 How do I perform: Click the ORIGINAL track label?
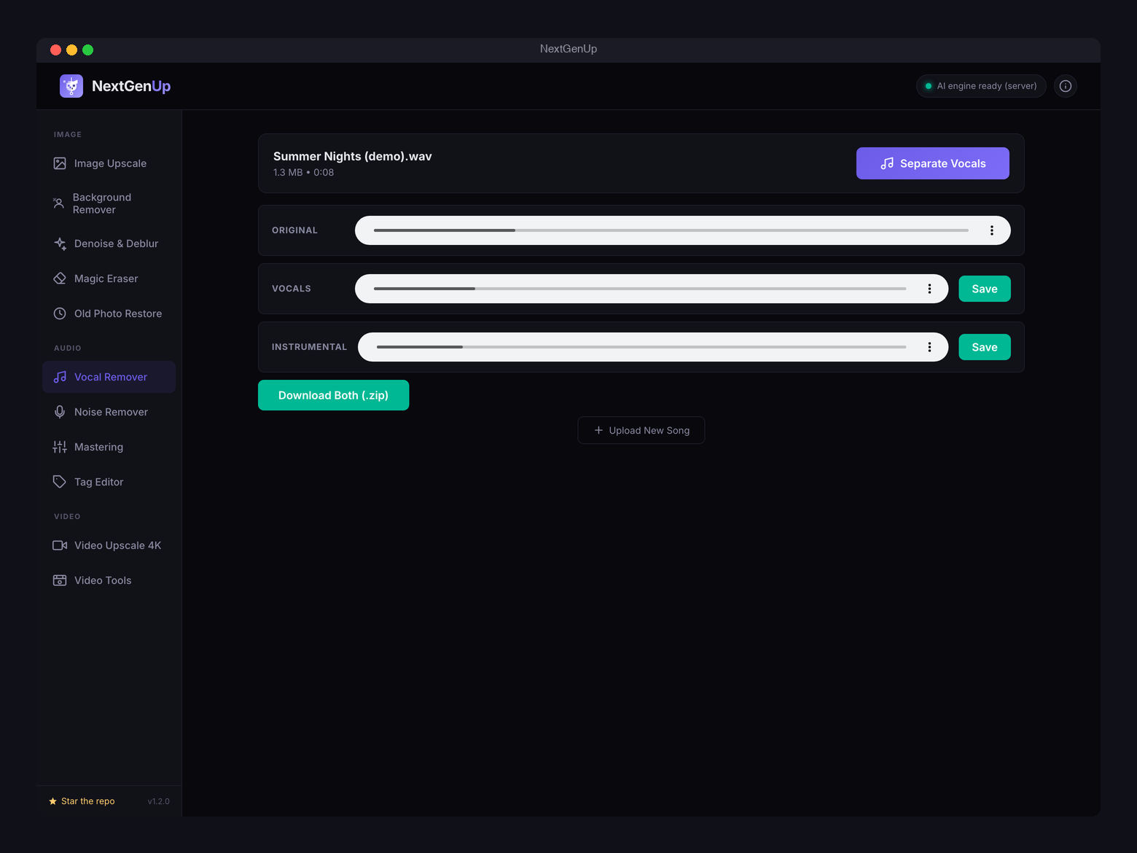coord(294,230)
